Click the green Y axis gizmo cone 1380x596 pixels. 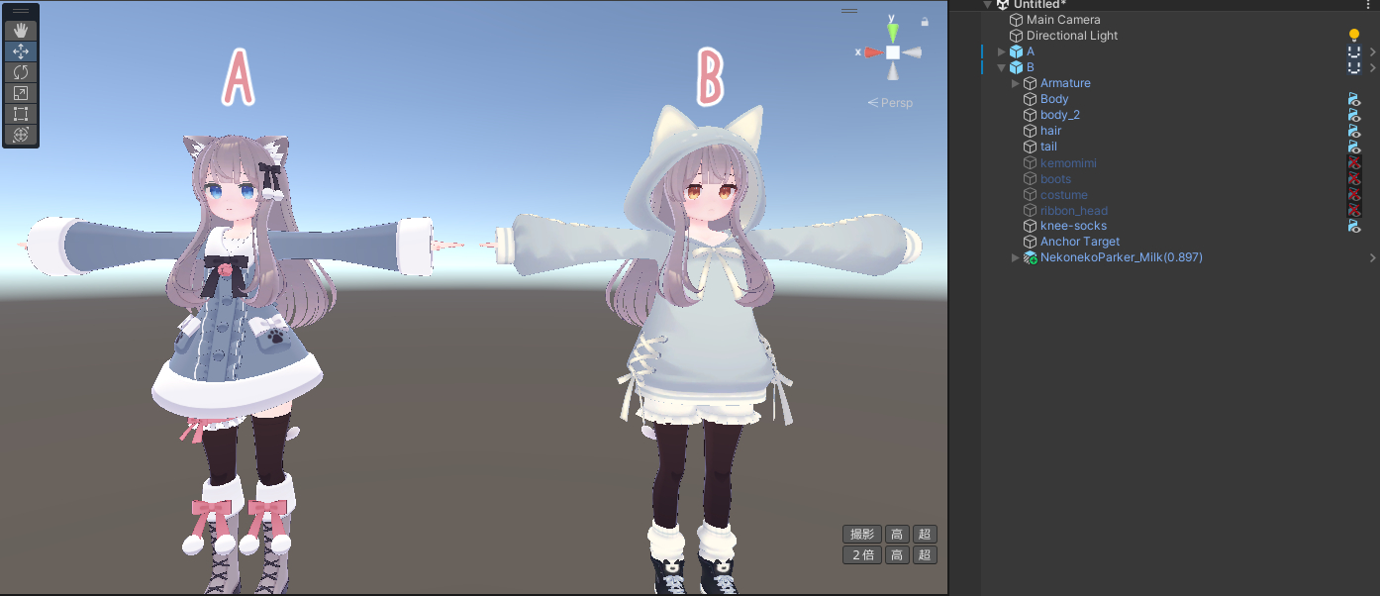pyautogui.click(x=892, y=33)
